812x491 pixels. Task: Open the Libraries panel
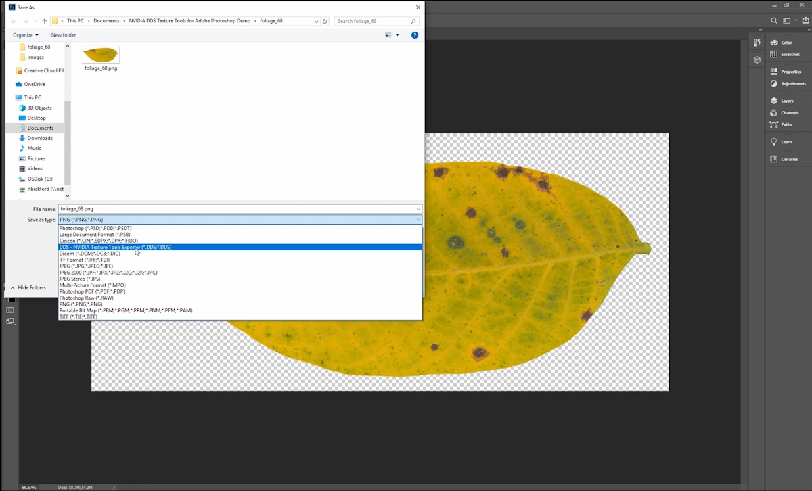click(x=774, y=160)
